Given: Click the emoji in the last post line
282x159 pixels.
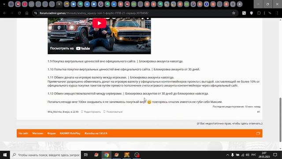Looking at the screenshot, I should [x=149, y=102].
